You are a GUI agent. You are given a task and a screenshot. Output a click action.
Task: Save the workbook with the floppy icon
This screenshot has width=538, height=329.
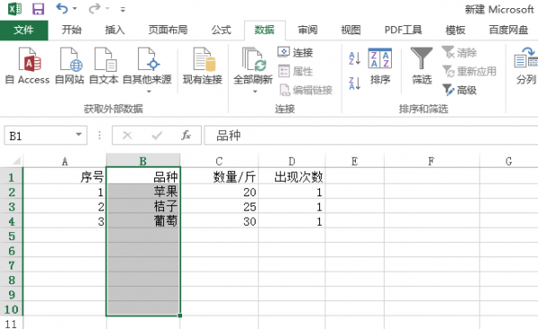[x=38, y=9]
